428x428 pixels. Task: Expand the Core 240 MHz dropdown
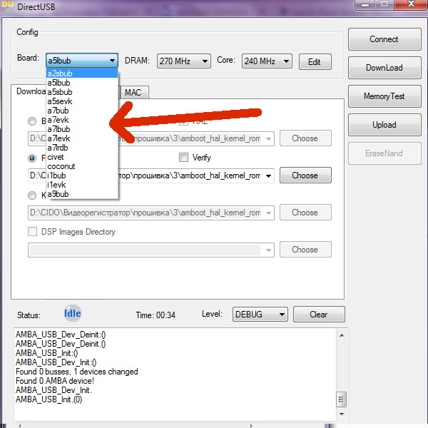click(267, 61)
